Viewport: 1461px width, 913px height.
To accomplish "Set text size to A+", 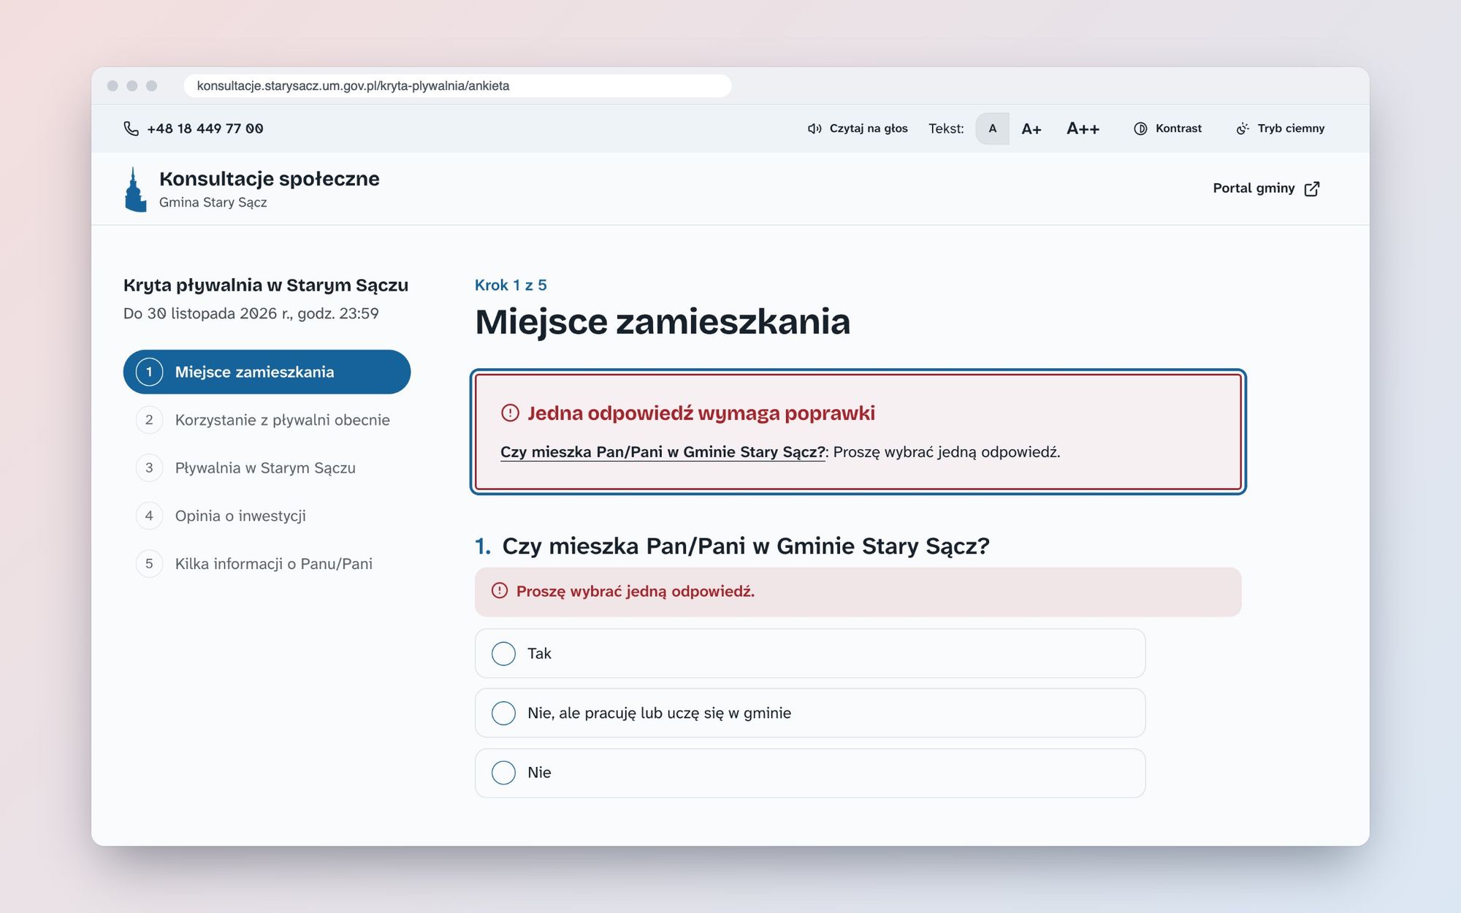I will click(1031, 129).
